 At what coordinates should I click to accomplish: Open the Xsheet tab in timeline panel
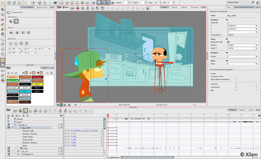251,110
